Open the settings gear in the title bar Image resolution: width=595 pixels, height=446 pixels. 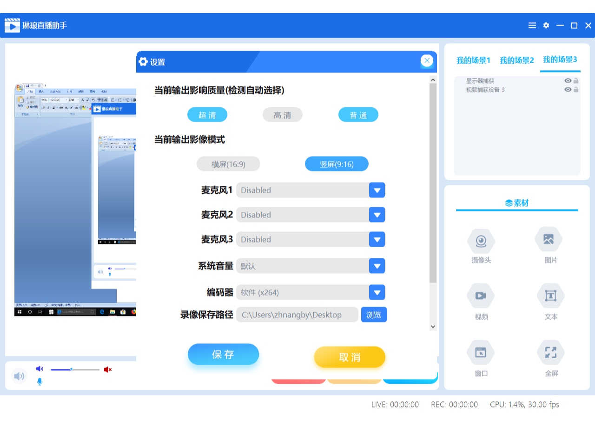(x=546, y=26)
